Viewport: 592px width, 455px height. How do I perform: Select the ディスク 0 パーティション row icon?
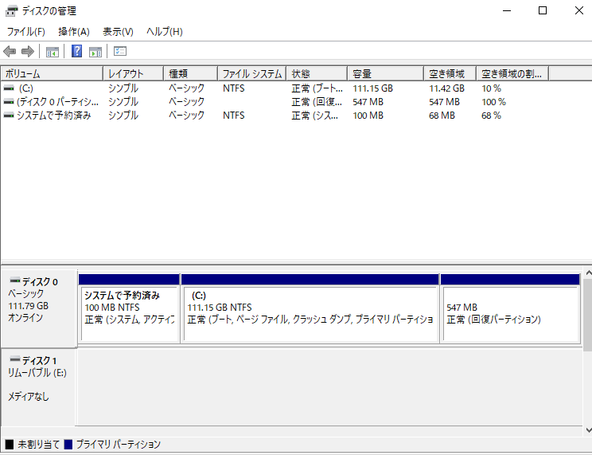[x=9, y=102]
